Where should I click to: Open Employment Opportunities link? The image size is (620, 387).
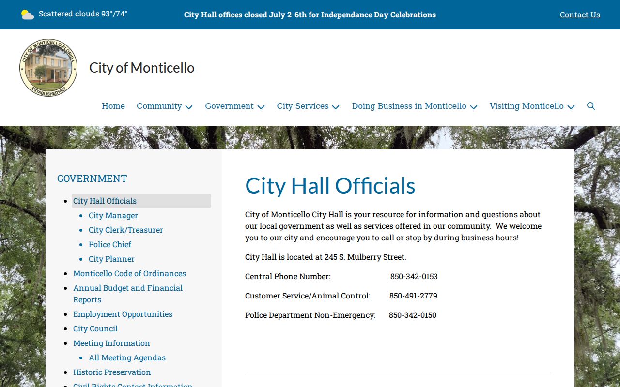[123, 314]
